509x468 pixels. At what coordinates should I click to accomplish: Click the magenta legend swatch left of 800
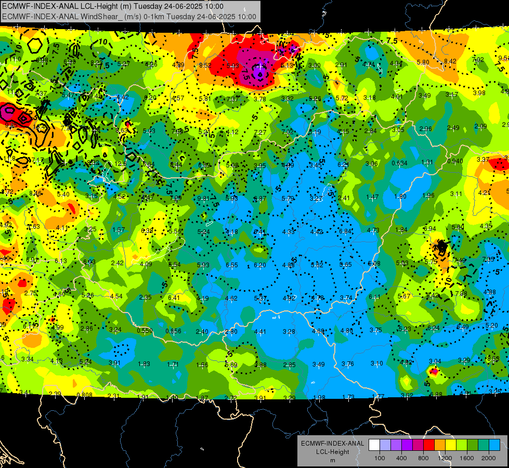tap(418, 445)
